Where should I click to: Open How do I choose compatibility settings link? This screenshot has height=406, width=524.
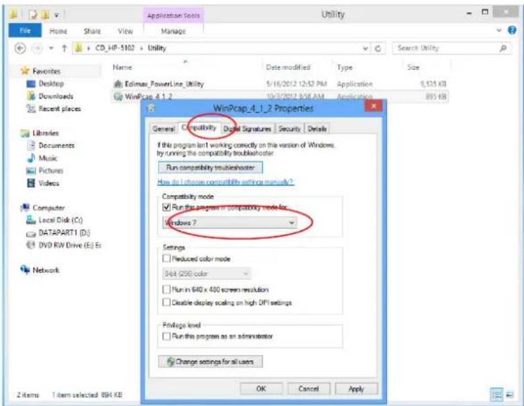tap(225, 182)
